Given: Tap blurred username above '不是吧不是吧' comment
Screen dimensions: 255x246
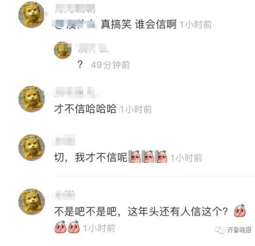Looking at the screenshot, I should (64, 194).
